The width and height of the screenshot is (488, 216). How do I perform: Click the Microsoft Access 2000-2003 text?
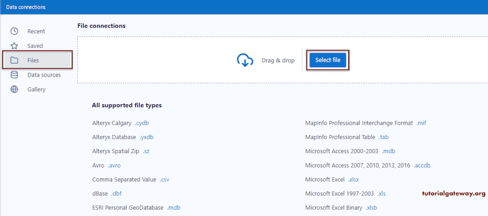(342, 151)
